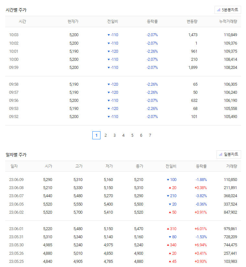Click the 시간별 주가 section heading
The height and width of the screenshot is (267, 246).
point(16,10)
